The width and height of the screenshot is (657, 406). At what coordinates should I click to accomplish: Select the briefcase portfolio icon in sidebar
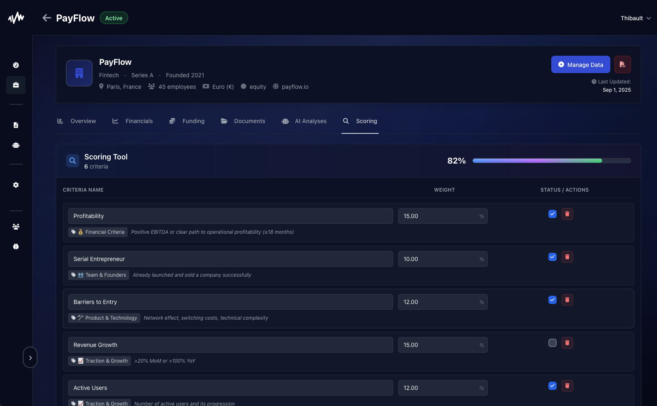click(16, 85)
